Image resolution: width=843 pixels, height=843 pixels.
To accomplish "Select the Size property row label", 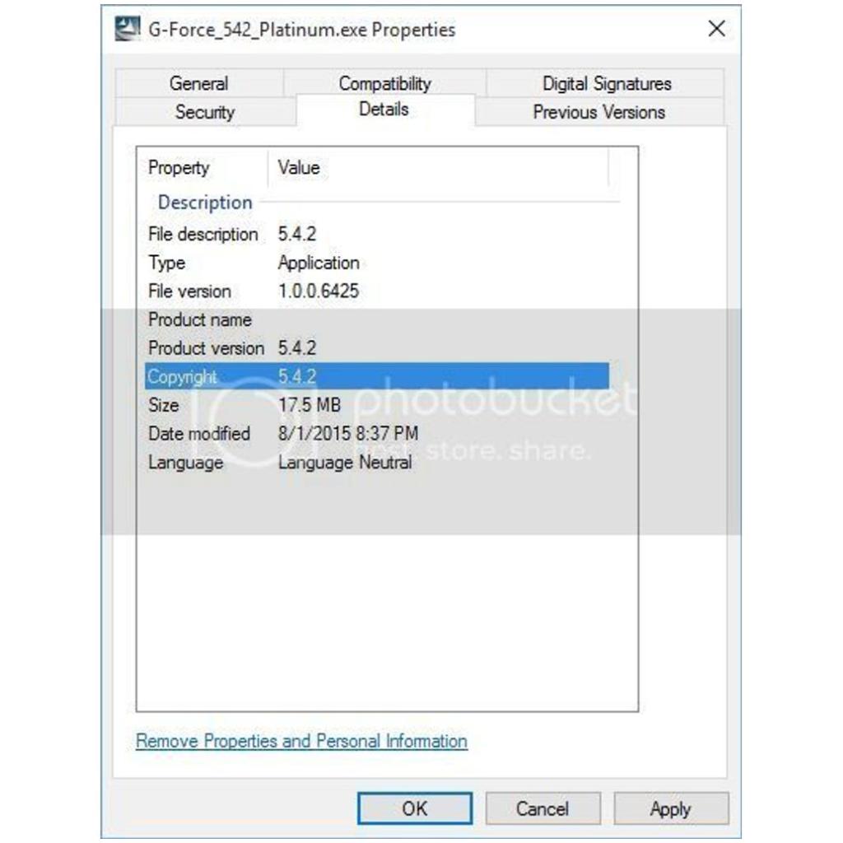I will click(x=164, y=405).
